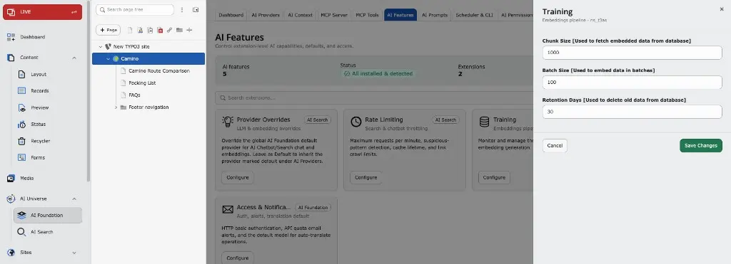The width and height of the screenshot is (731, 264).
Task: Pick the red mount point page icon
Action: point(160,30)
